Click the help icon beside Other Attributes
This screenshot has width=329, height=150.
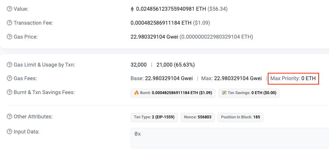click(x=10, y=117)
